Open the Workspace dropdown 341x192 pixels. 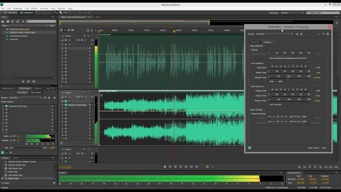click(292, 13)
